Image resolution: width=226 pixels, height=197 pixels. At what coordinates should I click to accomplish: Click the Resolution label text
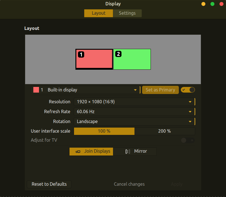pos(60,102)
